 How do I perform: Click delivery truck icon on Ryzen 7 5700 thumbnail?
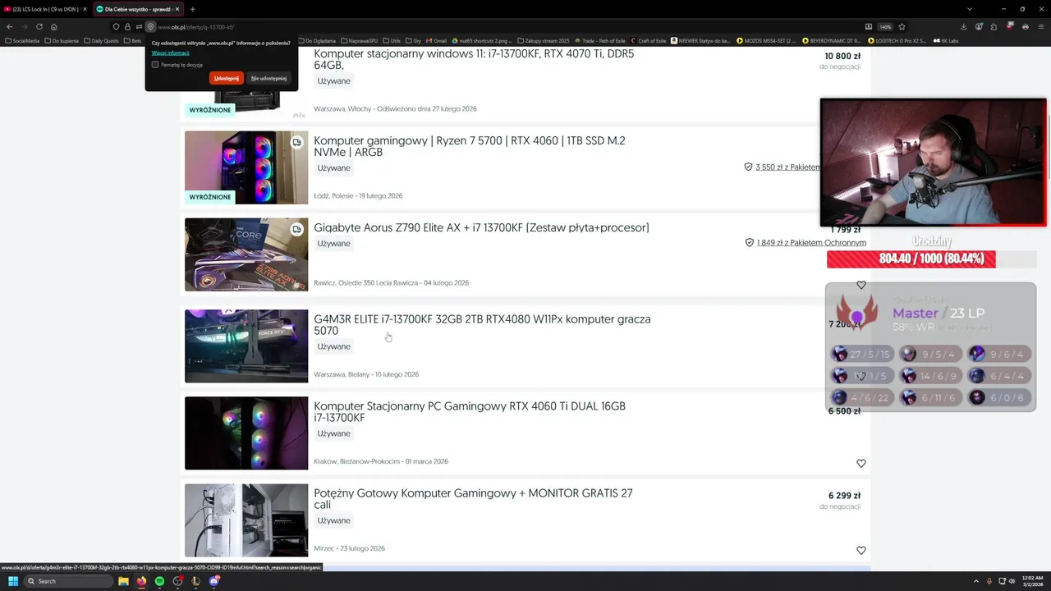click(296, 143)
